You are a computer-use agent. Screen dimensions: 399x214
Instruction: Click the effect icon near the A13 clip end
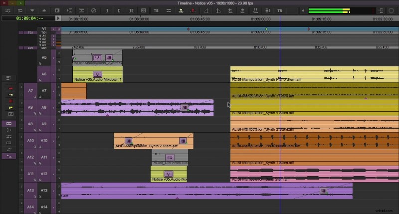pyautogui.click(x=323, y=191)
